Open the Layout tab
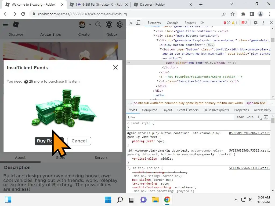The image size is (275, 206). [167, 110]
